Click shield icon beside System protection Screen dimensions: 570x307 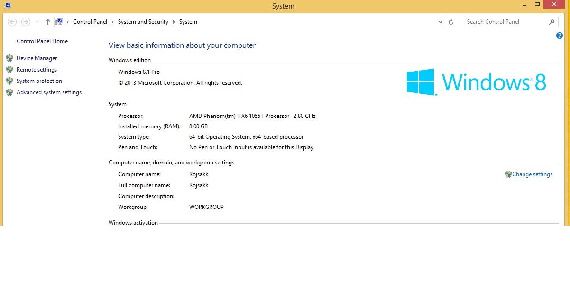(x=9, y=81)
